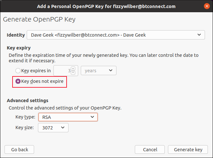This screenshot has width=213, height=158.
Task: Expand the Key size 3072 dropdown
Action: coord(53,128)
